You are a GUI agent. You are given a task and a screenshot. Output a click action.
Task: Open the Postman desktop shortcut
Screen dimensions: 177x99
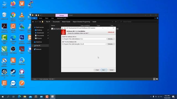point(22,84)
